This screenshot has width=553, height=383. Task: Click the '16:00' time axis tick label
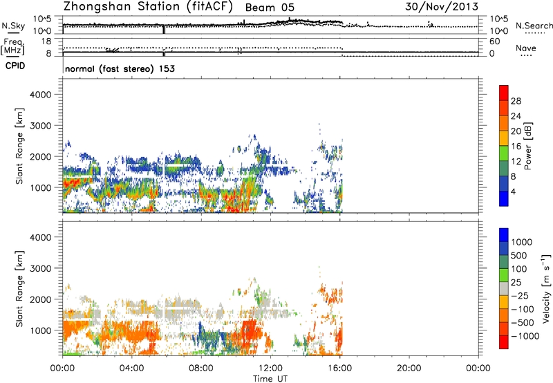pyautogui.click(x=339, y=368)
